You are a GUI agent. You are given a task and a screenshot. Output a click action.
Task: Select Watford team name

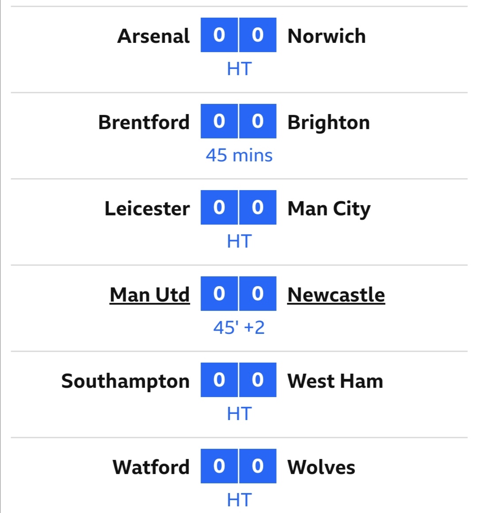coord(151,467)
